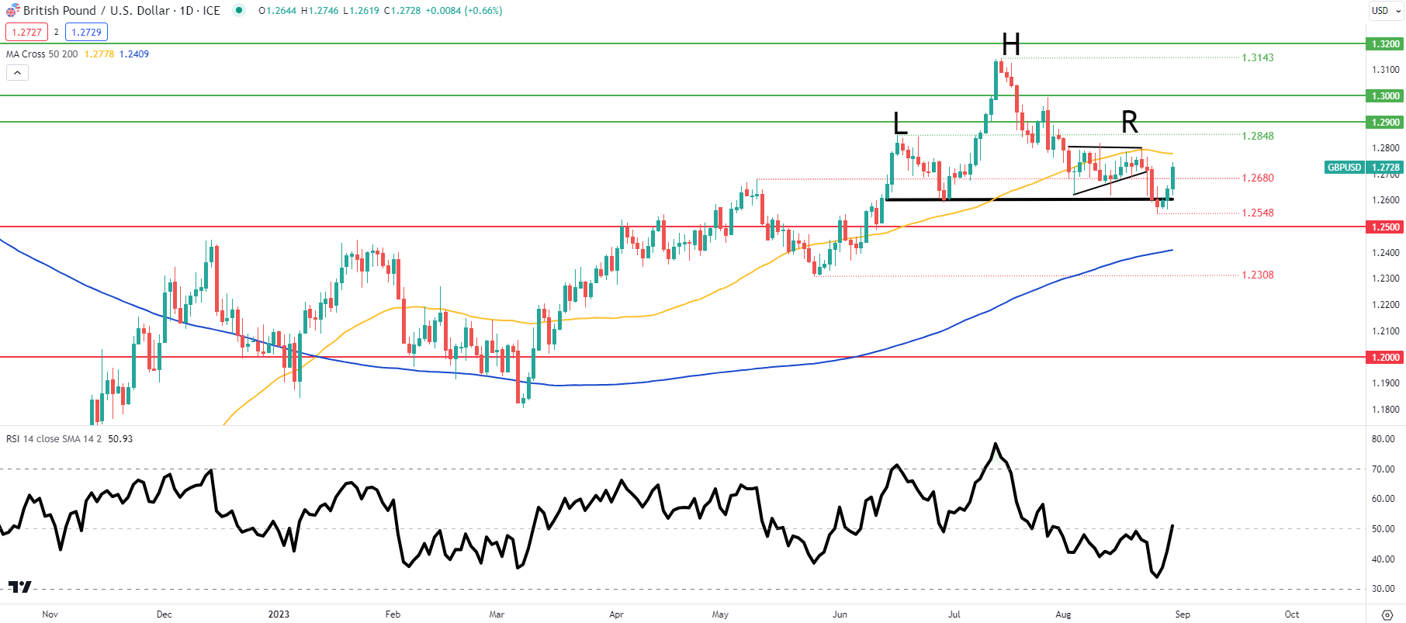The width and height of the screenshot is (1406, 623).
Task: Click the Jul date on time axis
Action: click(x=954, y=614)
